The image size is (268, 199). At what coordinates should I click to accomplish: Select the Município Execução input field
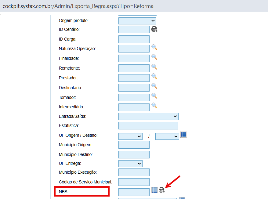[x=134, y=172]
